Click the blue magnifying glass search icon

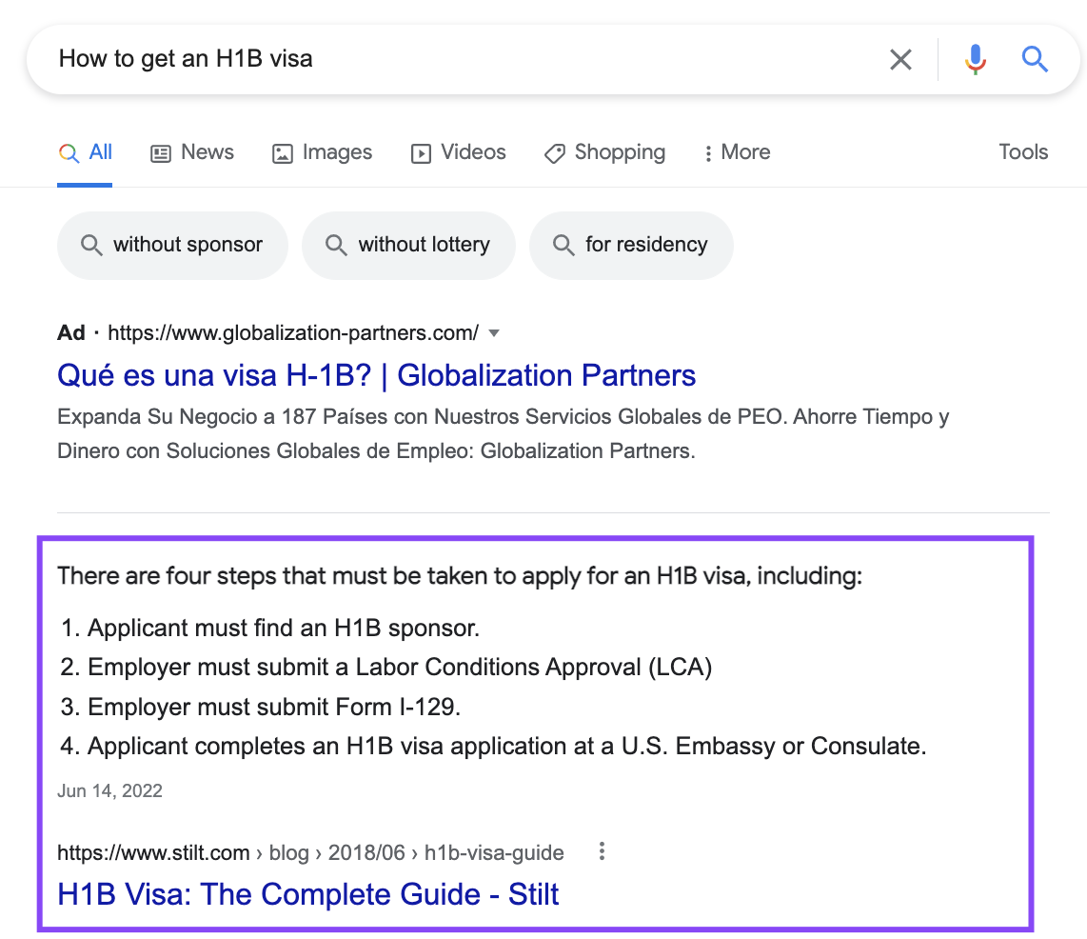1035,60
